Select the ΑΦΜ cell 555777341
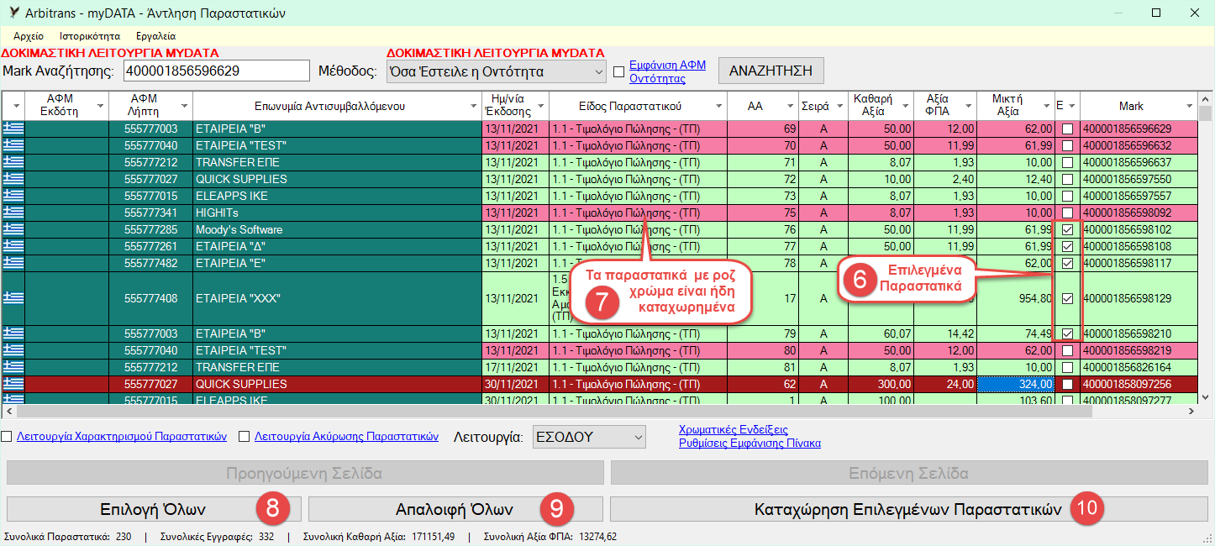The width and height of the screenshot is (1215, 546). tap(151, 213)
